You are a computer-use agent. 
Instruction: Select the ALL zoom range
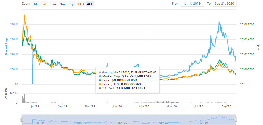(90, 4)
